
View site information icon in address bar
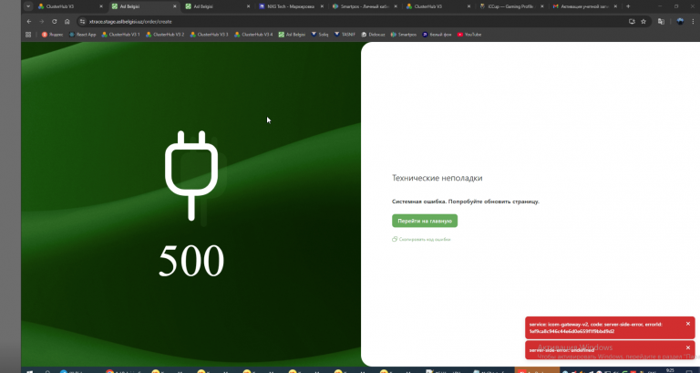[82, 22]
